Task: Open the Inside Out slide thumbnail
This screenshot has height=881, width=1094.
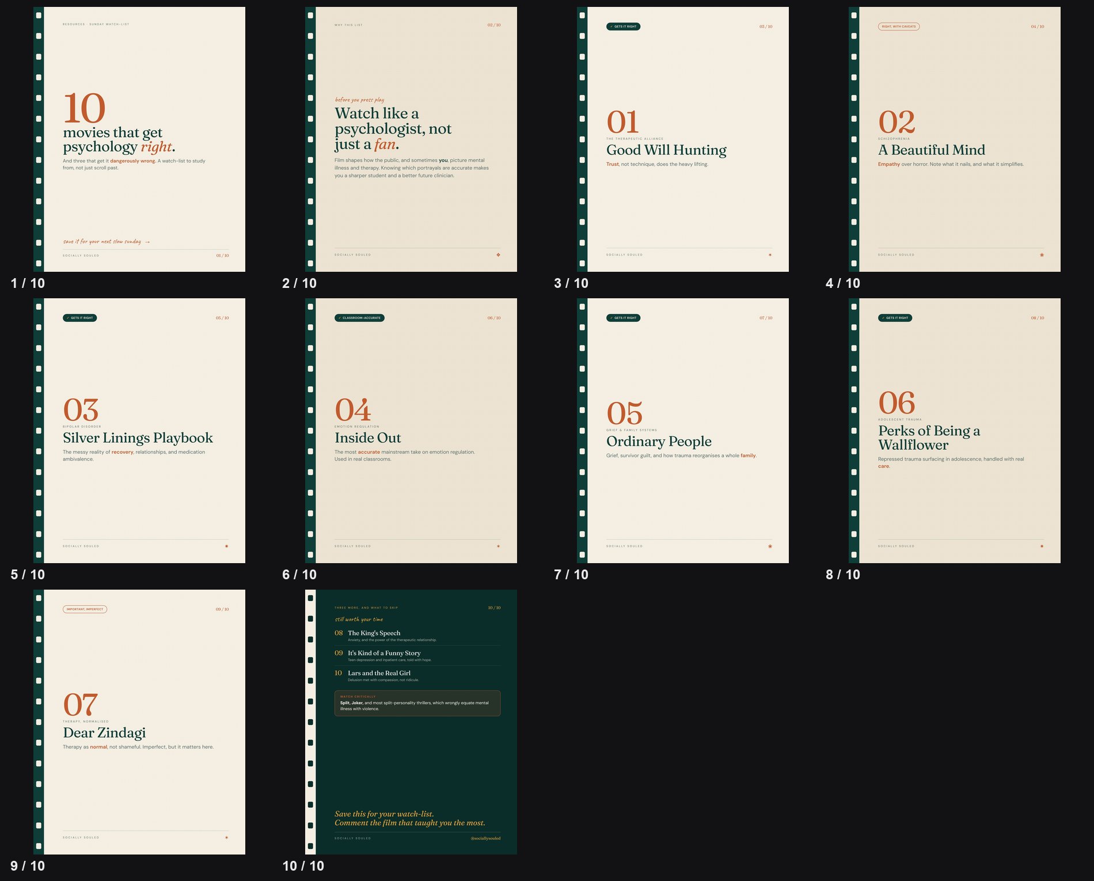Action: (411, 431)
